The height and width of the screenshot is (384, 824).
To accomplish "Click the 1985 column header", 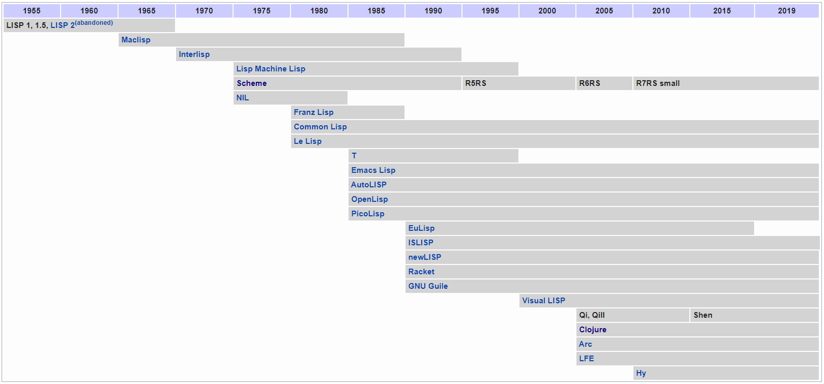I will tap(377, 11).
